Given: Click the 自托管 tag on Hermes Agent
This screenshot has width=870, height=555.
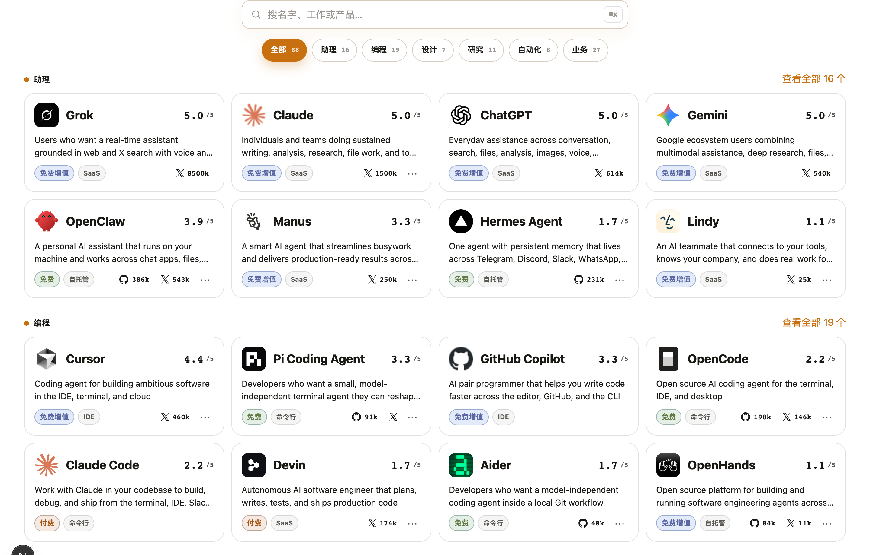Looking at the screenshot, I should coord(493,279).
